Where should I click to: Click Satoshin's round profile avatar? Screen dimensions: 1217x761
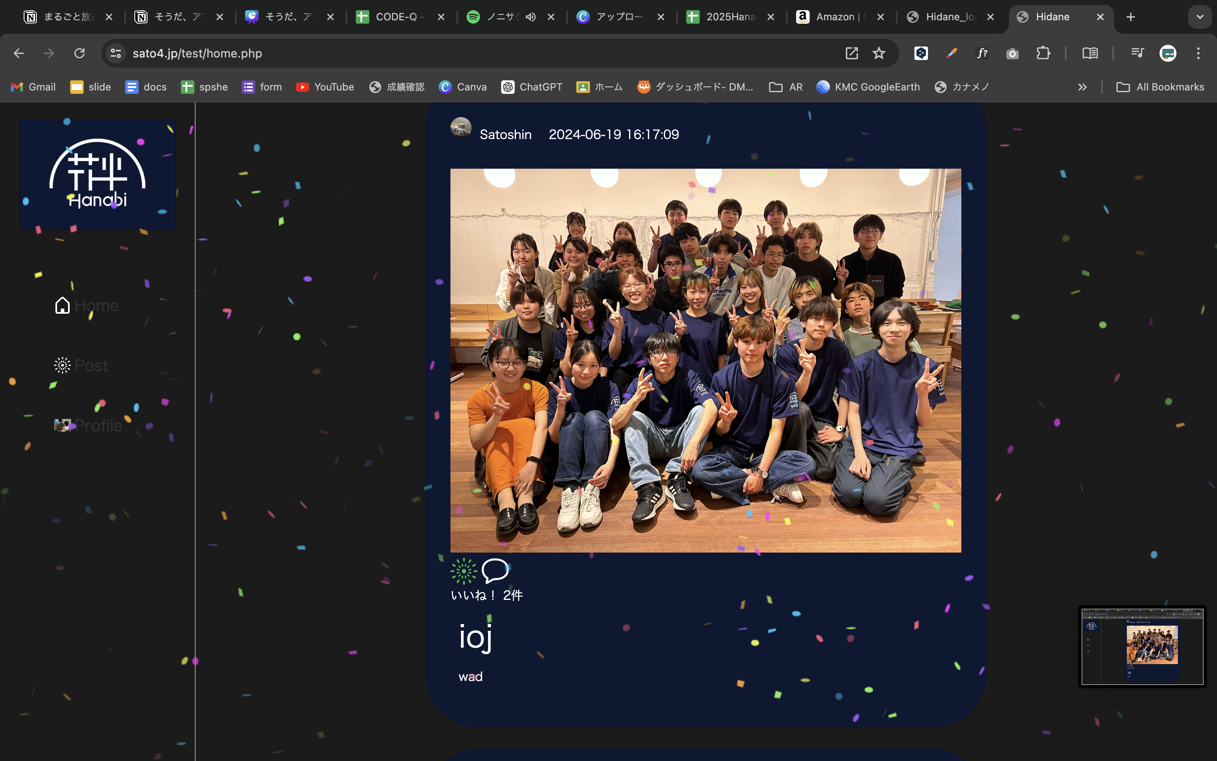pyautogui.click(x=461, y=128)
